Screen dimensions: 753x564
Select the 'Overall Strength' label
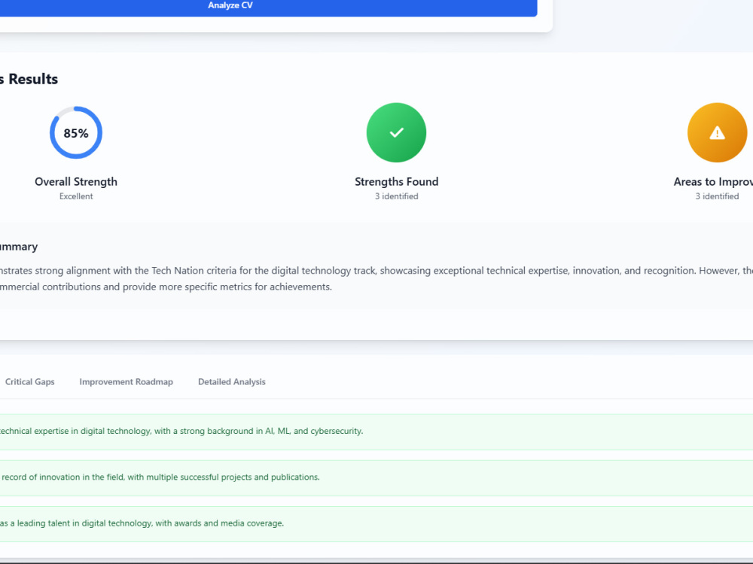[76, 182]
